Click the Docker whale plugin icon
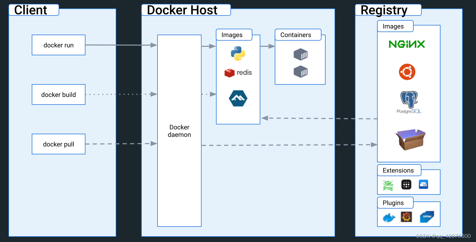 pos(389,217)
